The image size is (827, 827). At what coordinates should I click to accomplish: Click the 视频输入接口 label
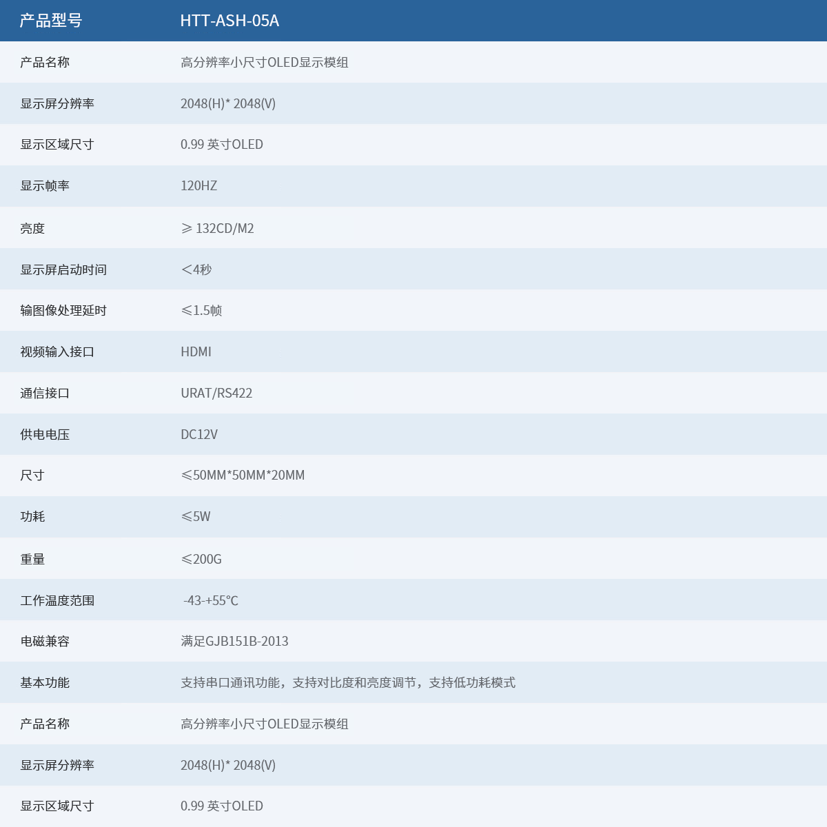[x=57, y=352]
